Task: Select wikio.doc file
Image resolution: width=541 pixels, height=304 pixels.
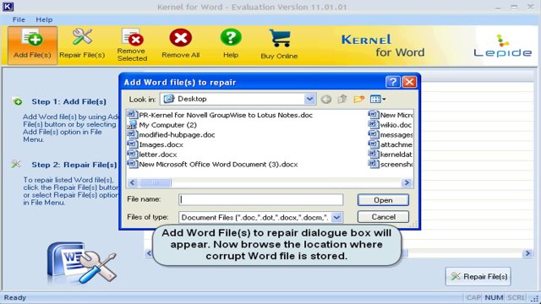Action: pyautogui.click(x=391, y=125)
